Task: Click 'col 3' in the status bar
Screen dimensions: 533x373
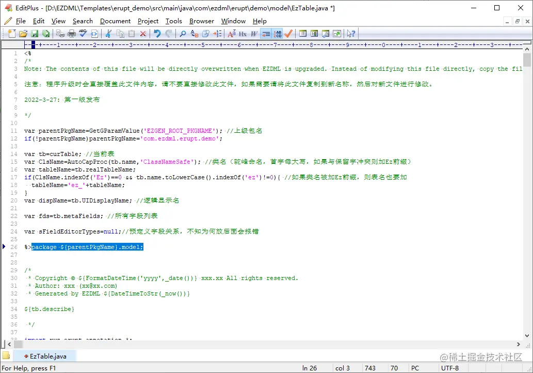Action: click(x=342, y=368)
